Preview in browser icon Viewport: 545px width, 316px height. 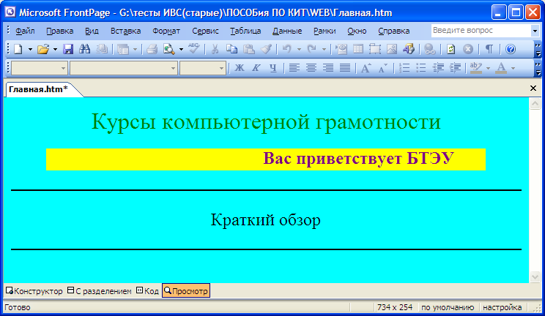(x=169, y=49)
